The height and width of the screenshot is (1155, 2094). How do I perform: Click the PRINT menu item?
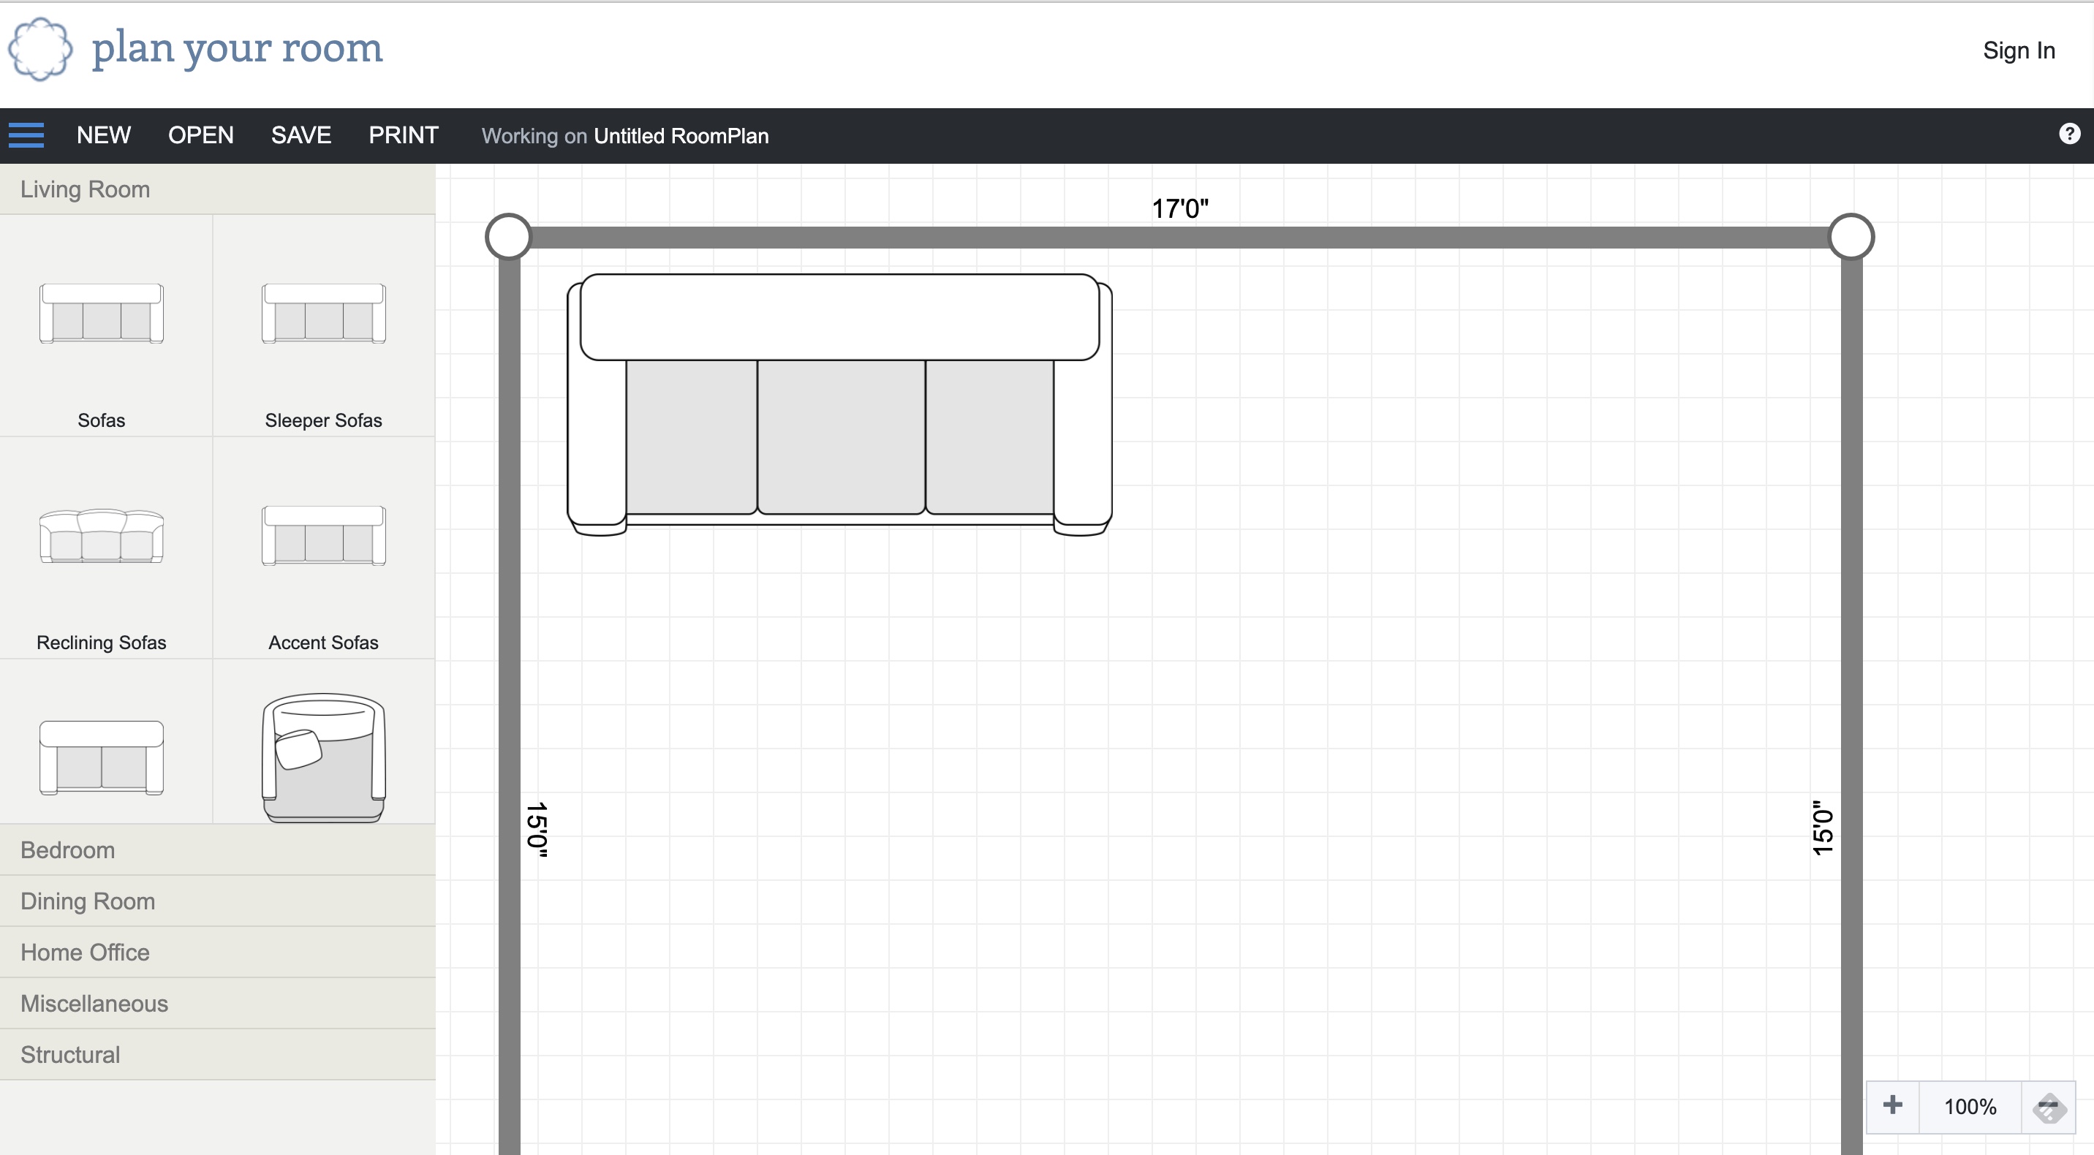pyautogui.click(x=403, y=135)
